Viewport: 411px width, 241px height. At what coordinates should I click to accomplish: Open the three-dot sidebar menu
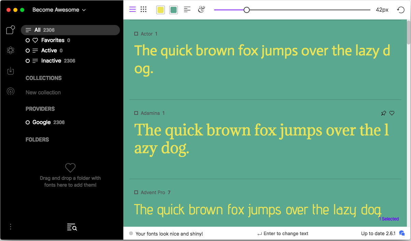tap(11, 227)
